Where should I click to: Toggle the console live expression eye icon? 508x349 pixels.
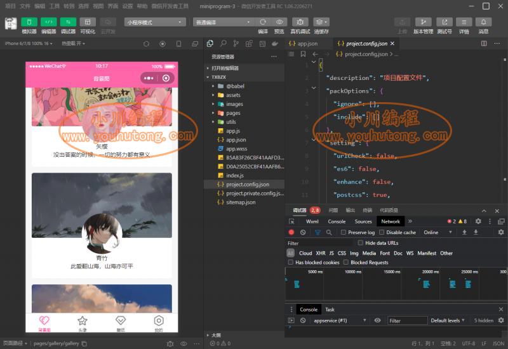point(377,320)
